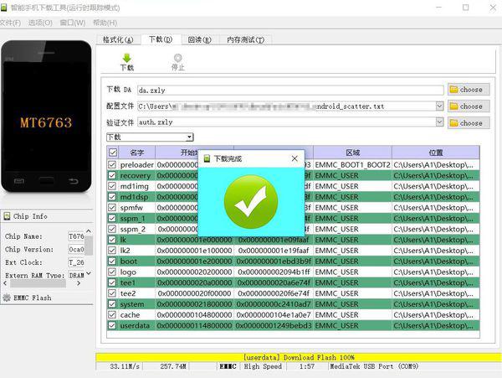Switch to the 格式化 tab
This screenshot has width=502, height=378.
118,39
